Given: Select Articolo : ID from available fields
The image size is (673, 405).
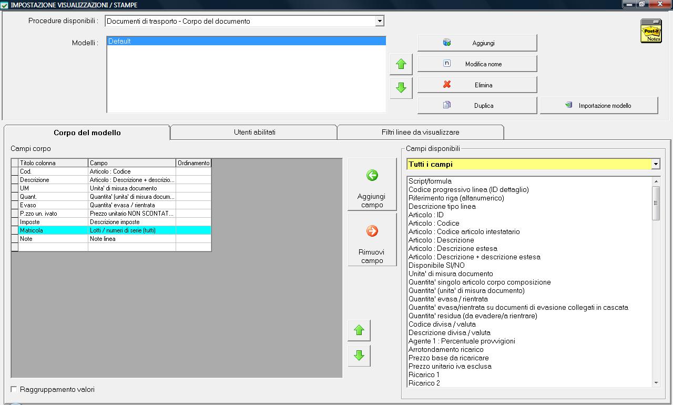Looking at the screenshot, I should (426, 215).
